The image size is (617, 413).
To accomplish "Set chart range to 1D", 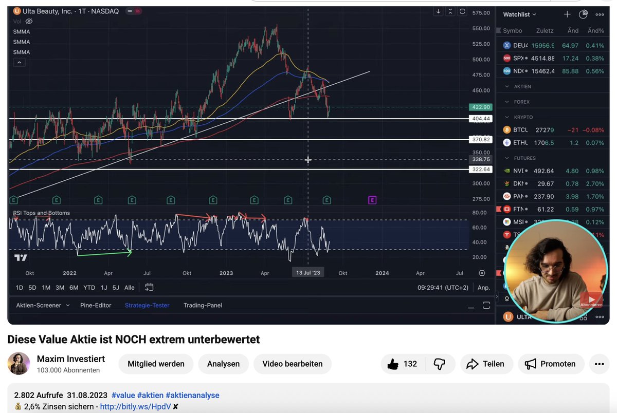I will tap(19, 288).
